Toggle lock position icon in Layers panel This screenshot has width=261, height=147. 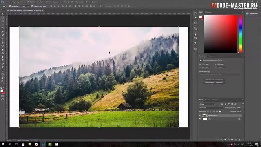coord(214,111)
